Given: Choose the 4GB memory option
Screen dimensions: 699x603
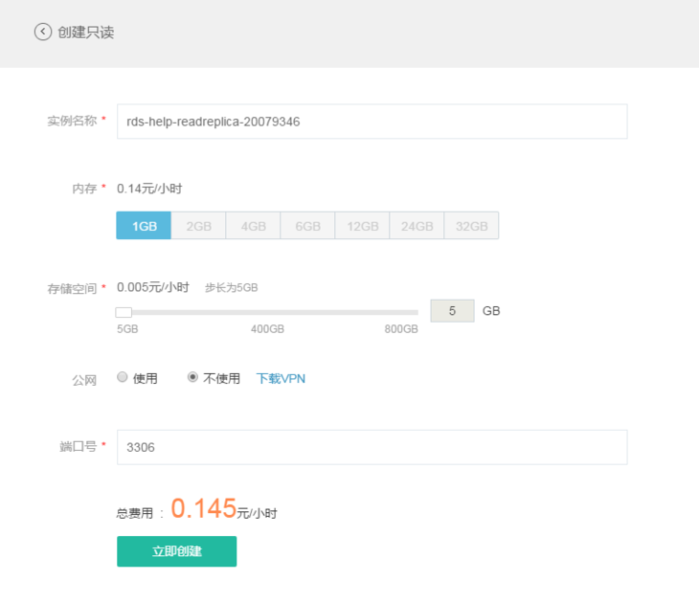Looking at the screenshot, I should tap(253, 226).
